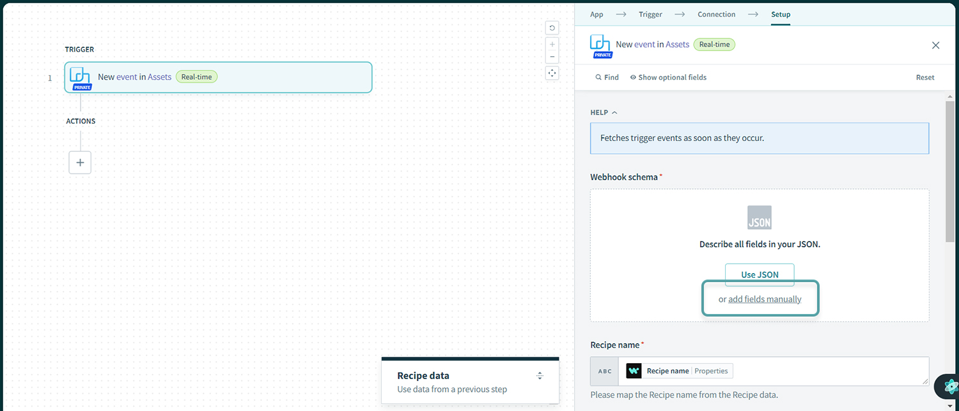This screenshot has height=411, width=959.
Task: Open the Recipe data panel title
Action: coord(423,376)
